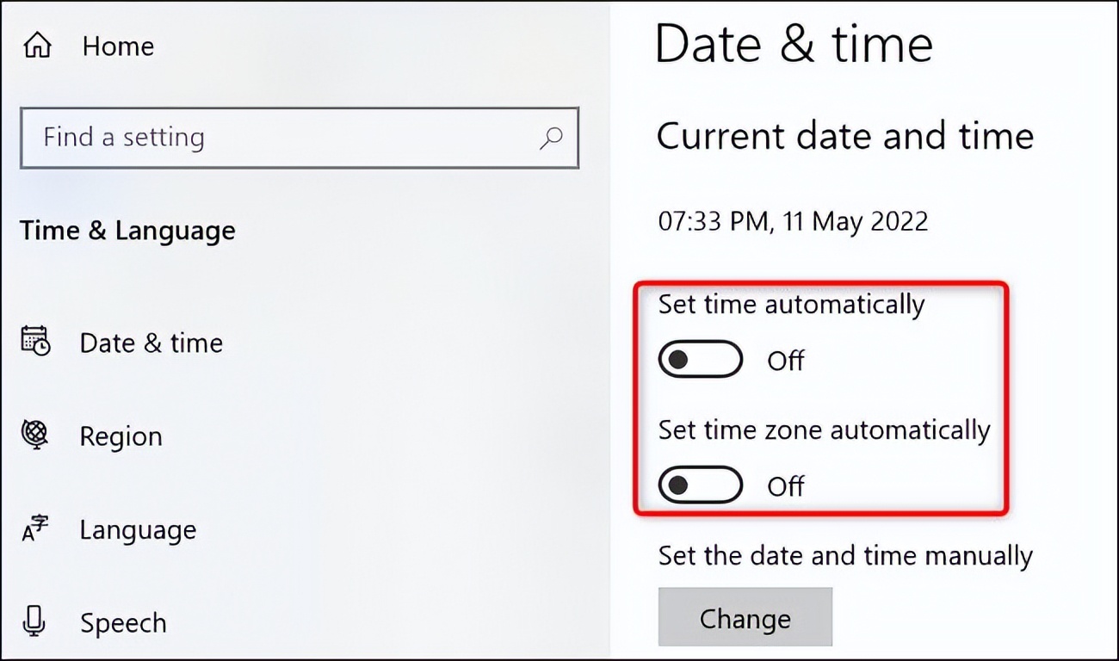
Task: Turn on Set time zone automatically
Action: [x=700, y=484]
